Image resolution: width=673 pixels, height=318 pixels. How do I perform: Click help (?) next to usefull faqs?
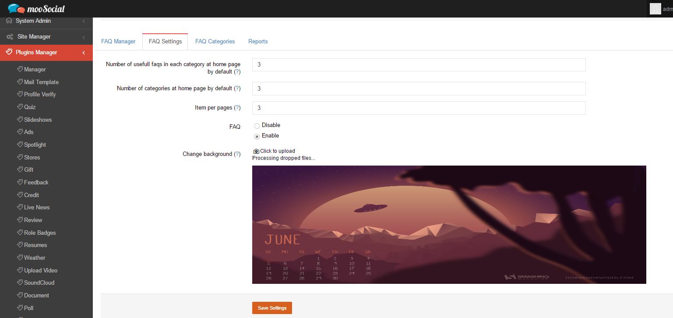(237, 71)
